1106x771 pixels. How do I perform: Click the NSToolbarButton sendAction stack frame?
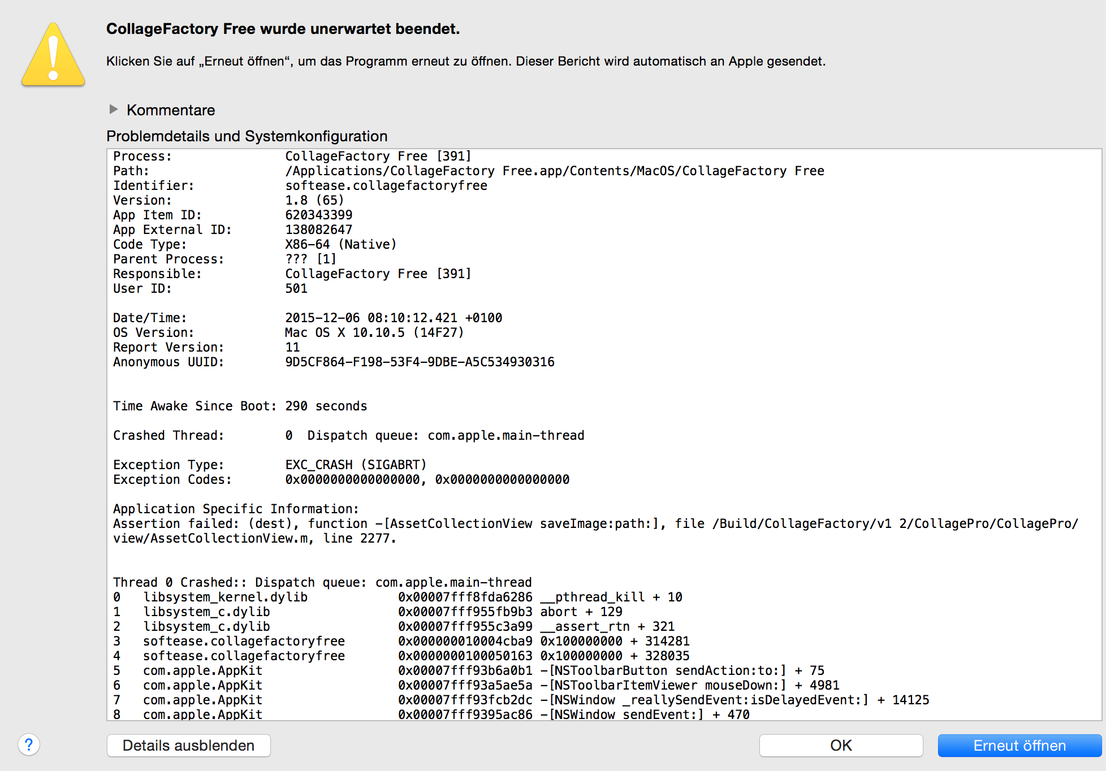[x=469, y=670]
